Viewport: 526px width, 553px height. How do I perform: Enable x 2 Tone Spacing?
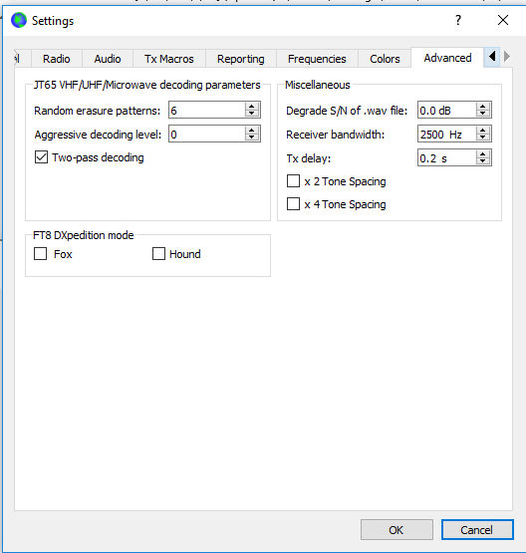pos(293,181)
